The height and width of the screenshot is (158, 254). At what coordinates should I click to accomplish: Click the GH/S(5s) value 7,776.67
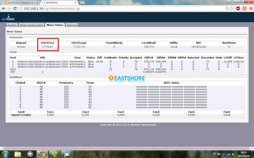click(x=47, y=47)
